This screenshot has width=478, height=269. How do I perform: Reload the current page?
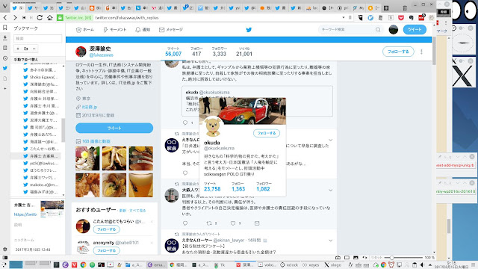pyautogui.click(x=40, y=18)
